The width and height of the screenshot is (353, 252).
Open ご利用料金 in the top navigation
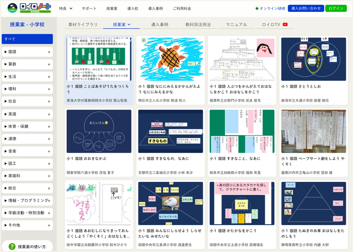pos(182,8)
